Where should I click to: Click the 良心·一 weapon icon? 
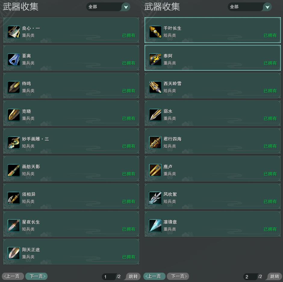click(14, 32)
